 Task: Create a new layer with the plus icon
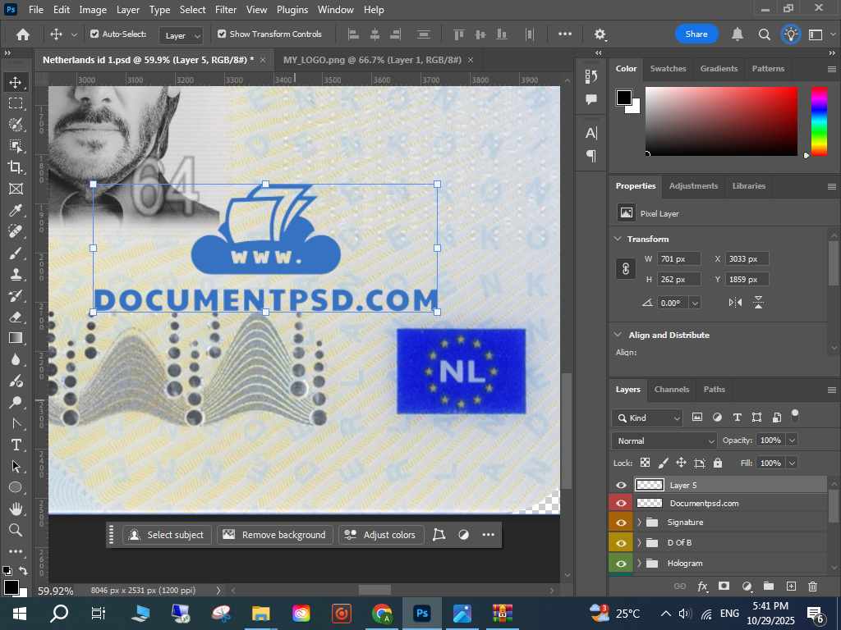tap(791, 587)
